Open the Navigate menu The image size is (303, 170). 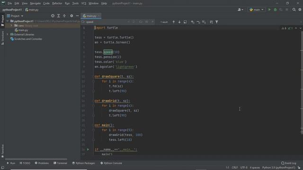point(36,3)
